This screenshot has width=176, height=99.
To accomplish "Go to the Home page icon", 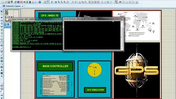I will pos(16,2).
